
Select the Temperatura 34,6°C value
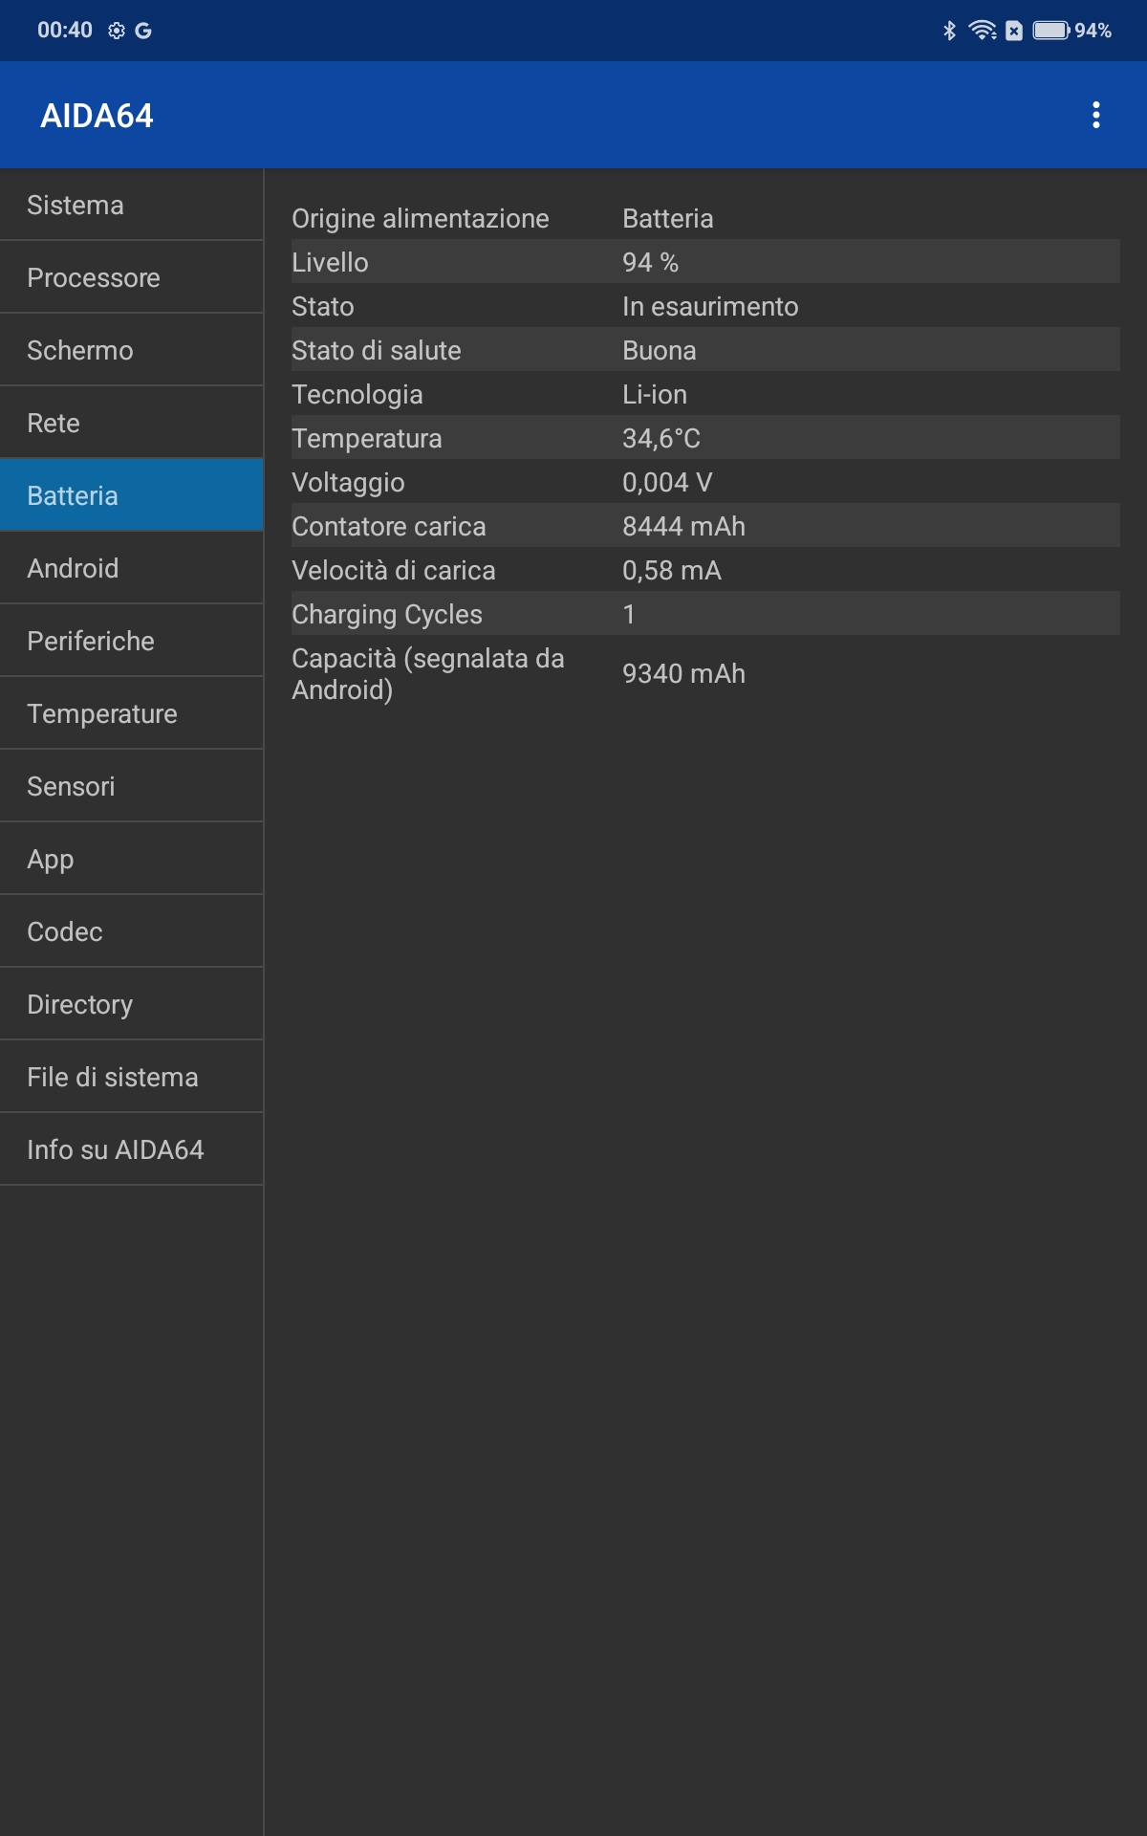pos(661,438)
